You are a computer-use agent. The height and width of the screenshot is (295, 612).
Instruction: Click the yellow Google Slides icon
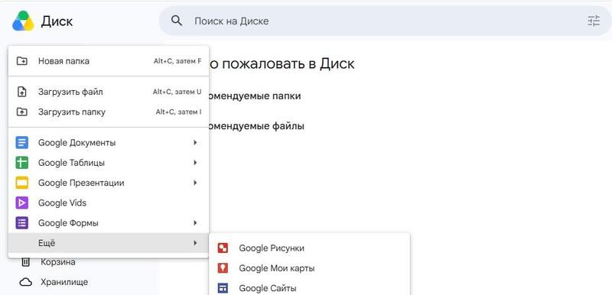coord(22,183)
